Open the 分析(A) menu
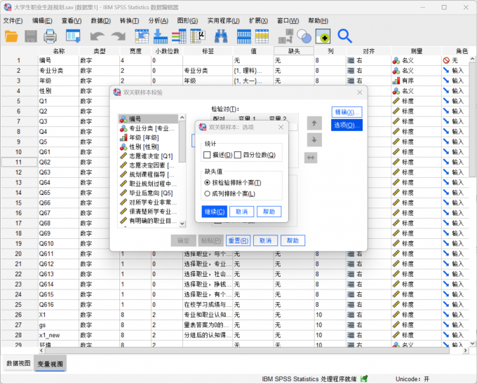 (159, 20)
